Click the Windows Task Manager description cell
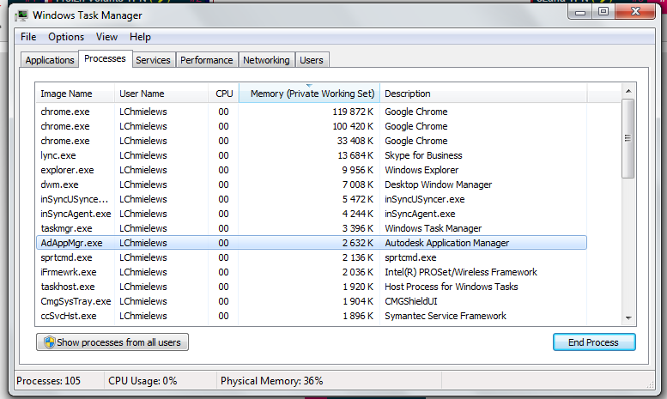This screenshot has height=399, width=667. [x=433, y=228]
